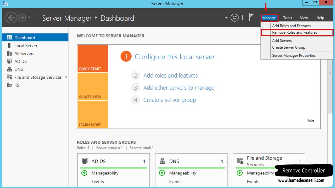Image resolution: width=335 pixels, height=188 pixels.
Task: Click Add roles and features link
Action: click(170, 75)
